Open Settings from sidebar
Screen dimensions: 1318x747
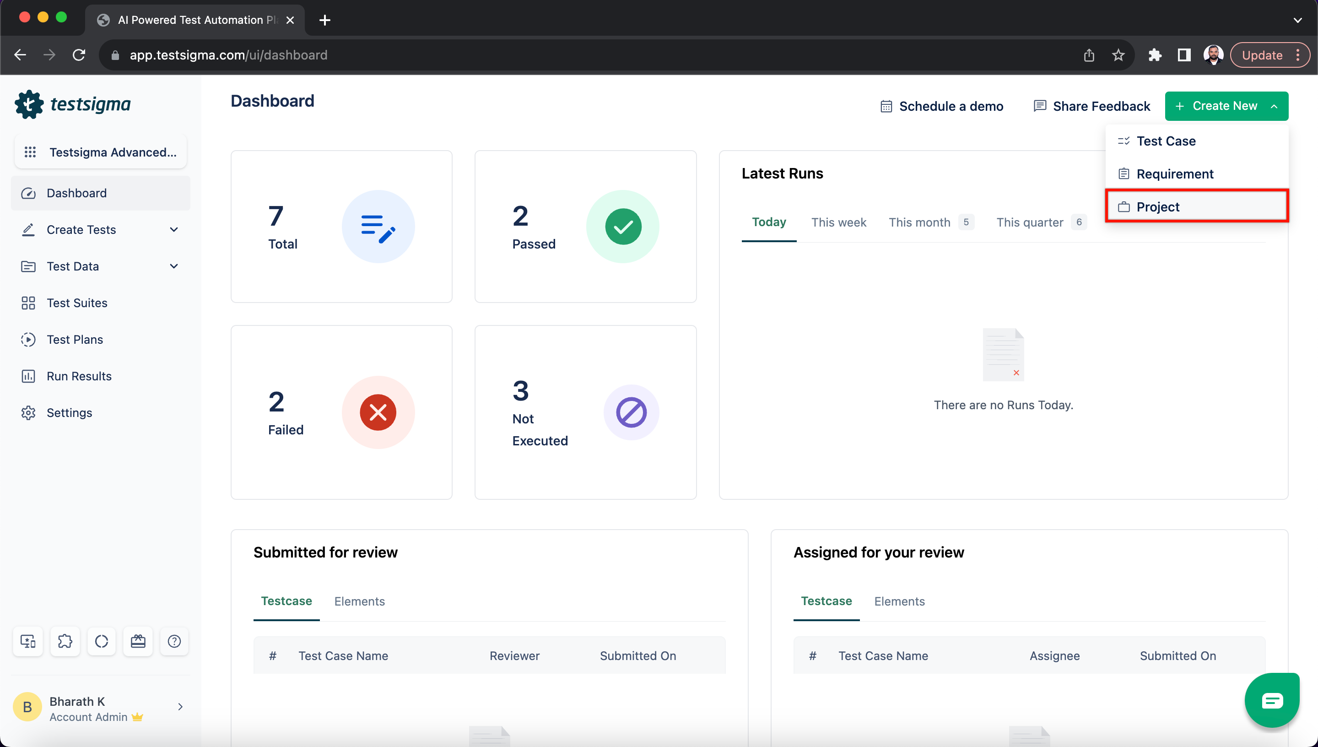tap(101, 412)
